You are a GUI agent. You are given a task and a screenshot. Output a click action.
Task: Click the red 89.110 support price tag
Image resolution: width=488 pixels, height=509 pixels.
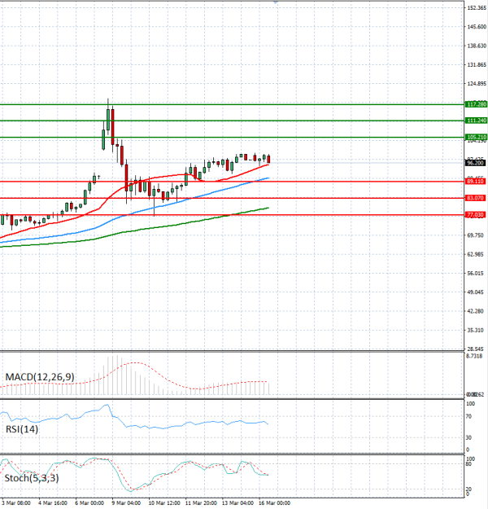pyautogui.click(x=476, y=181)
